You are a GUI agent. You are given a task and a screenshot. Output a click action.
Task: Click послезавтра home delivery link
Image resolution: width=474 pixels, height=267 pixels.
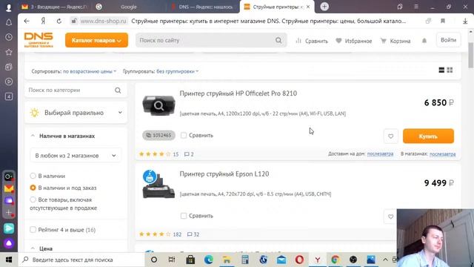pyautogui.click(x=380, y=154)
